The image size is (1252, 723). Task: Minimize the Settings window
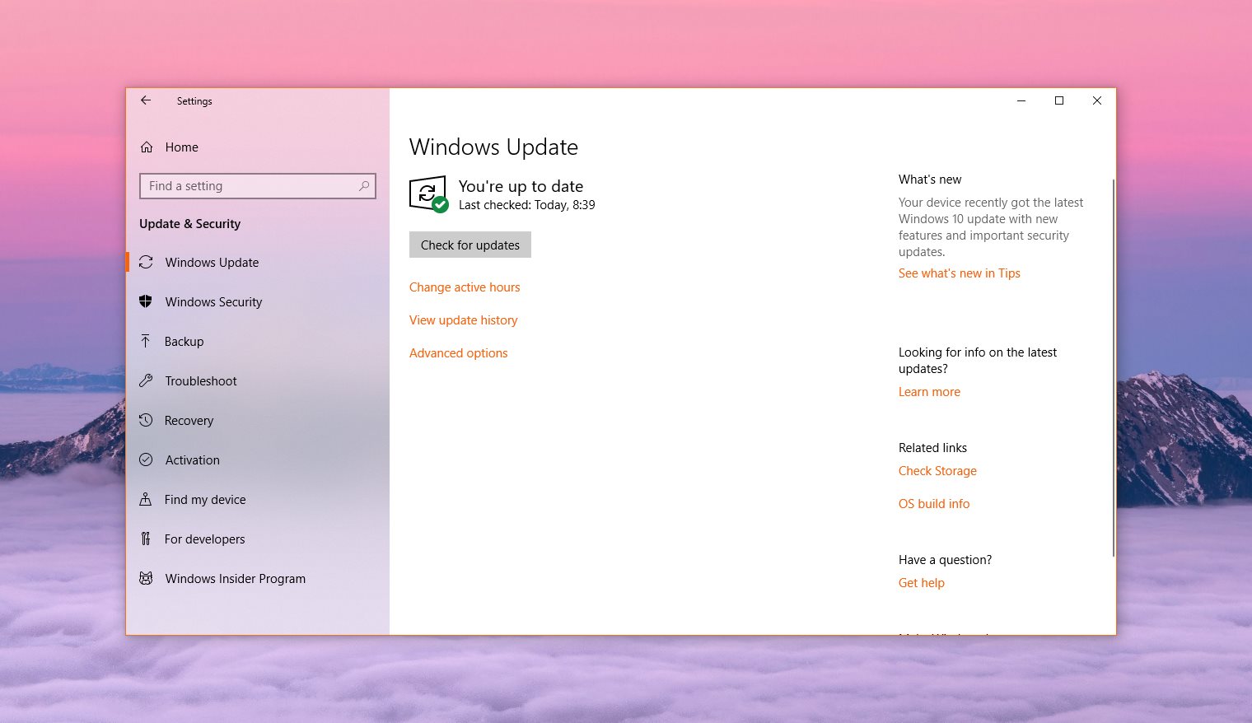[1021, 100]
